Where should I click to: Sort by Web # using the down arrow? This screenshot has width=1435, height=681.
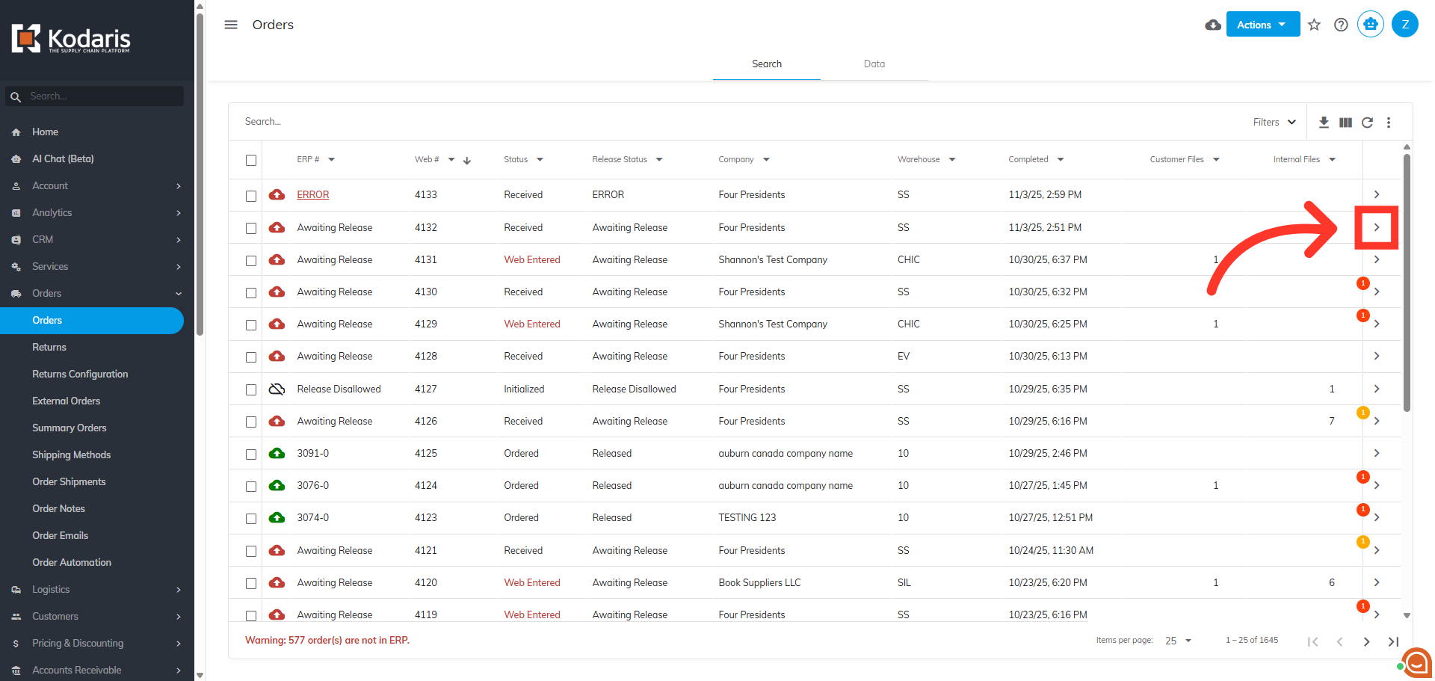click(467, 160)
